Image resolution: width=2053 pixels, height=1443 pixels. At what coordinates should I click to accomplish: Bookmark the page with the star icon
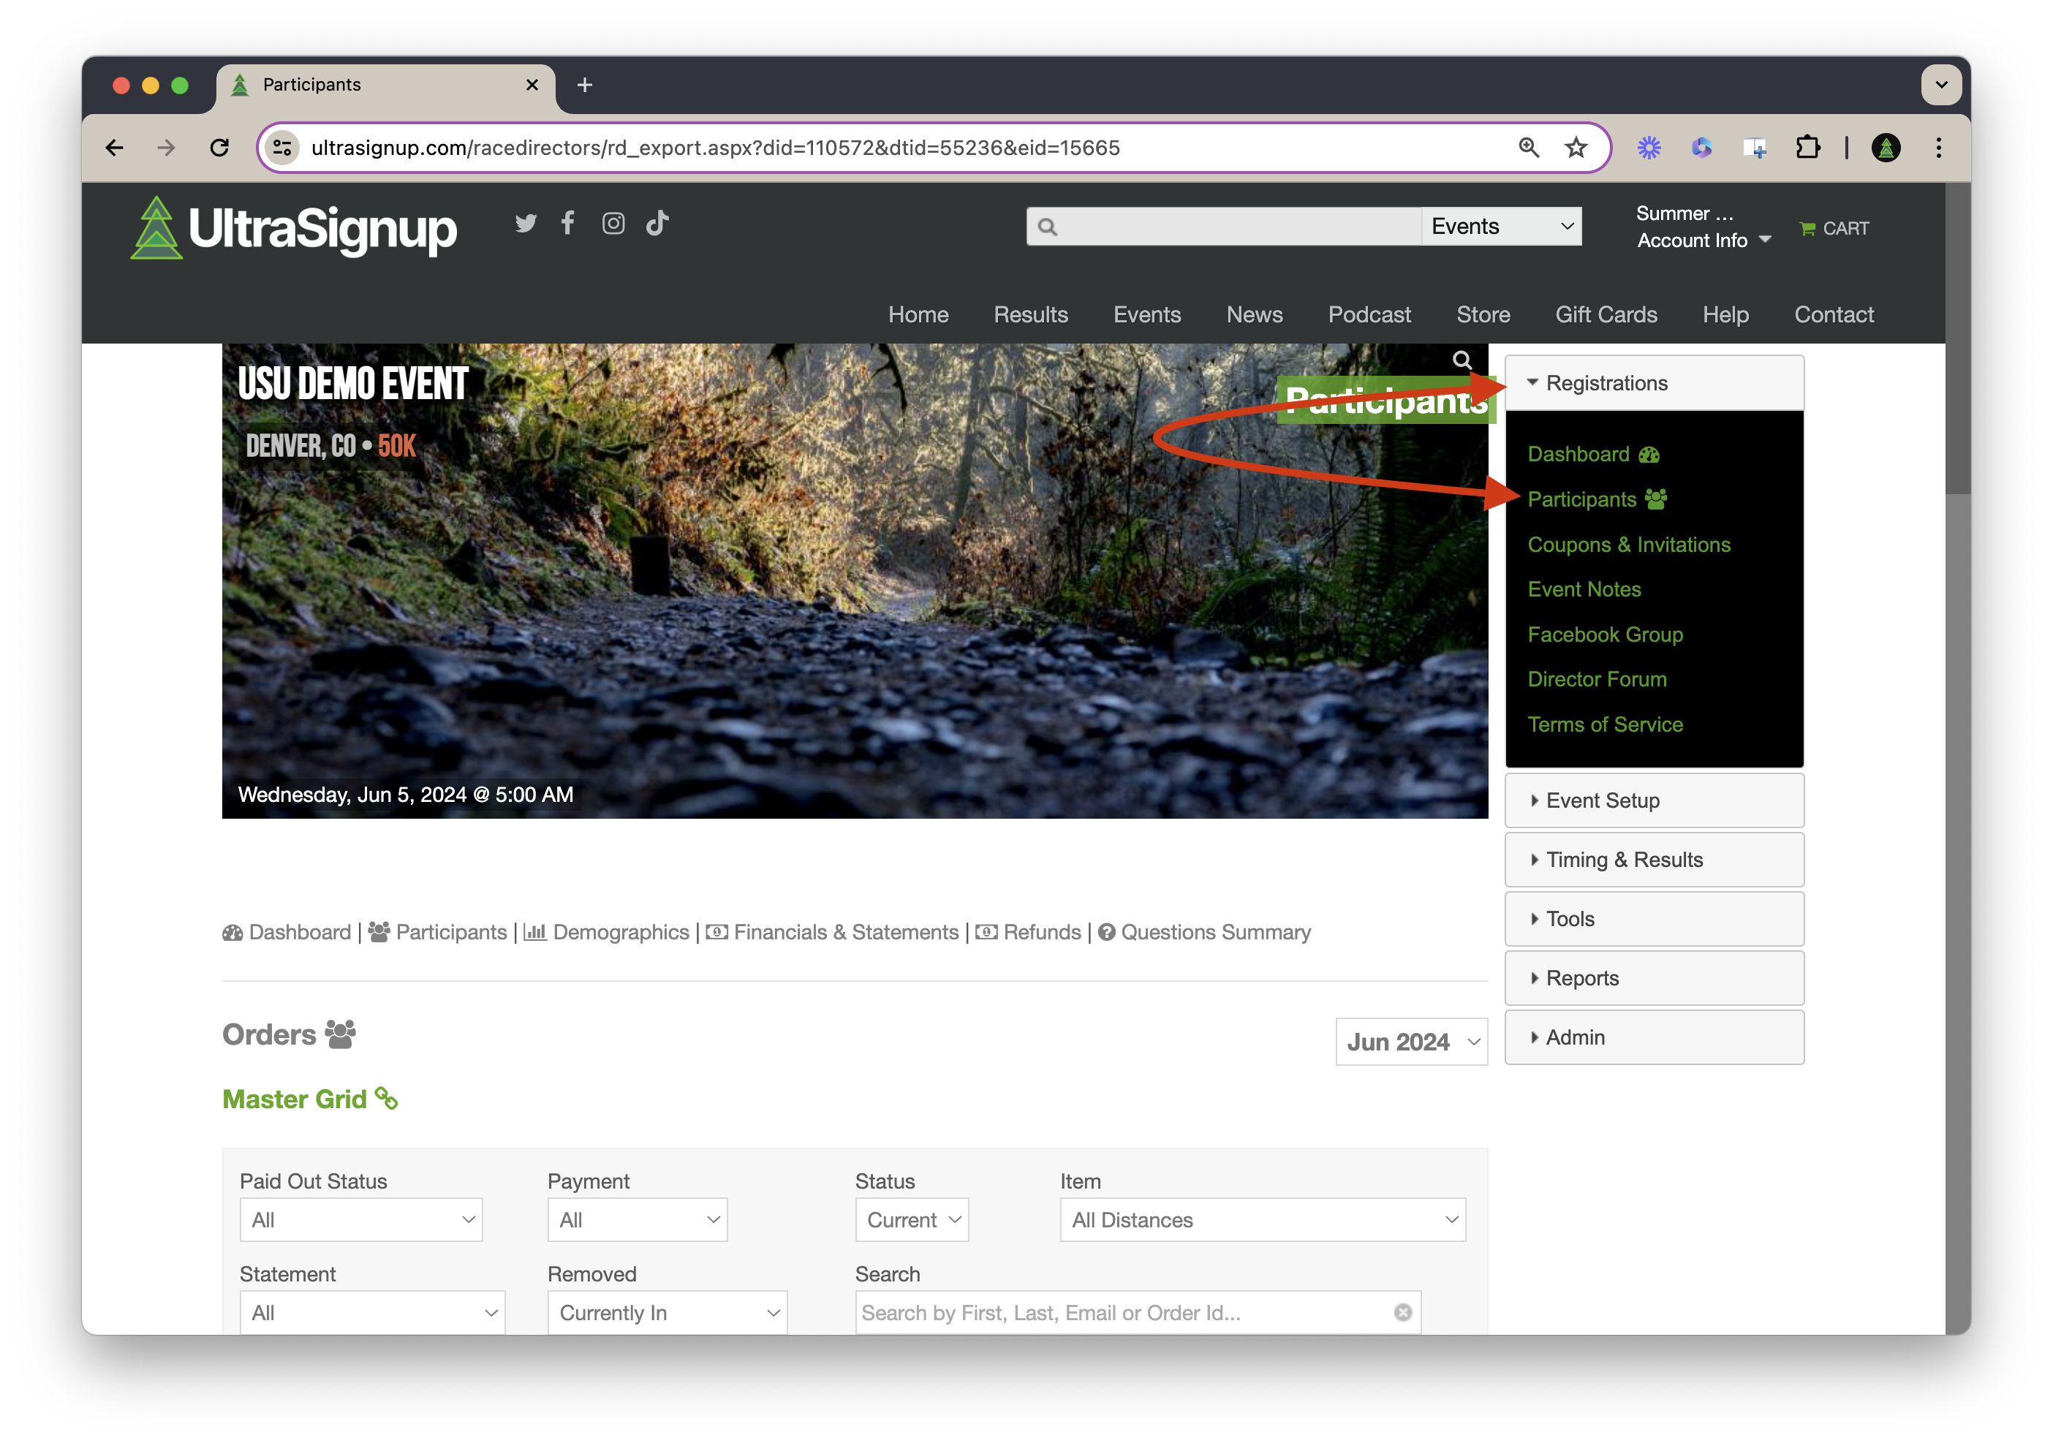[x=1576, y=148]
